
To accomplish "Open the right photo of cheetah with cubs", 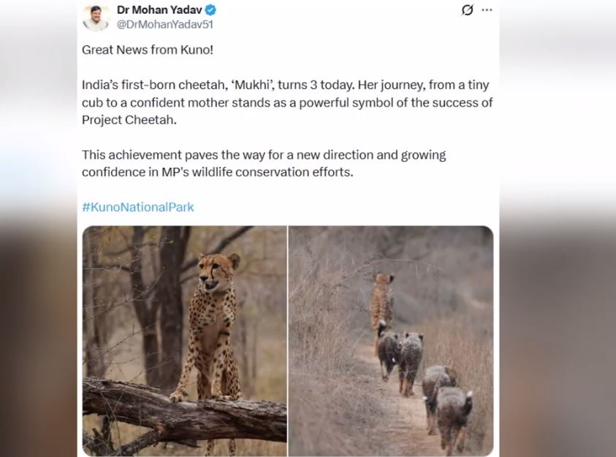I will tap(391, 340).
